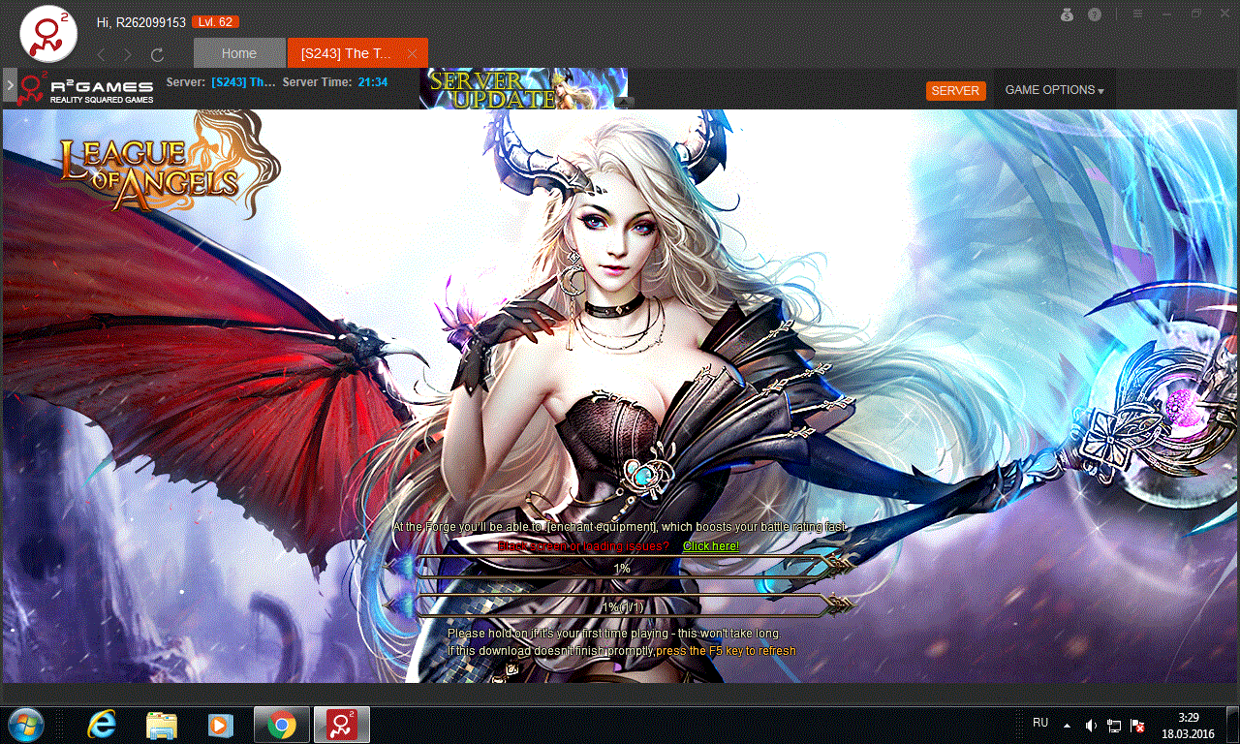
Task: Go back with the back arrow
Action: pyautogui.click(x=101, y=54)
